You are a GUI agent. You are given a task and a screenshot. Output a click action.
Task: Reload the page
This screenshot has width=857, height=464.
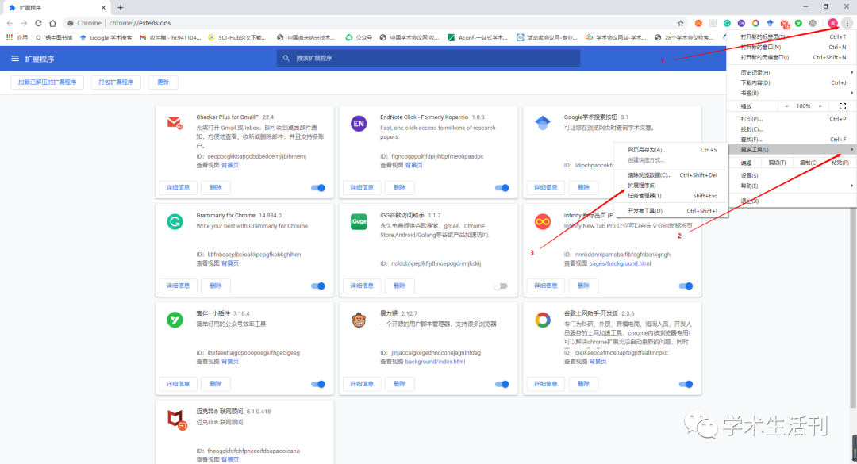click(x=38, y=23)
